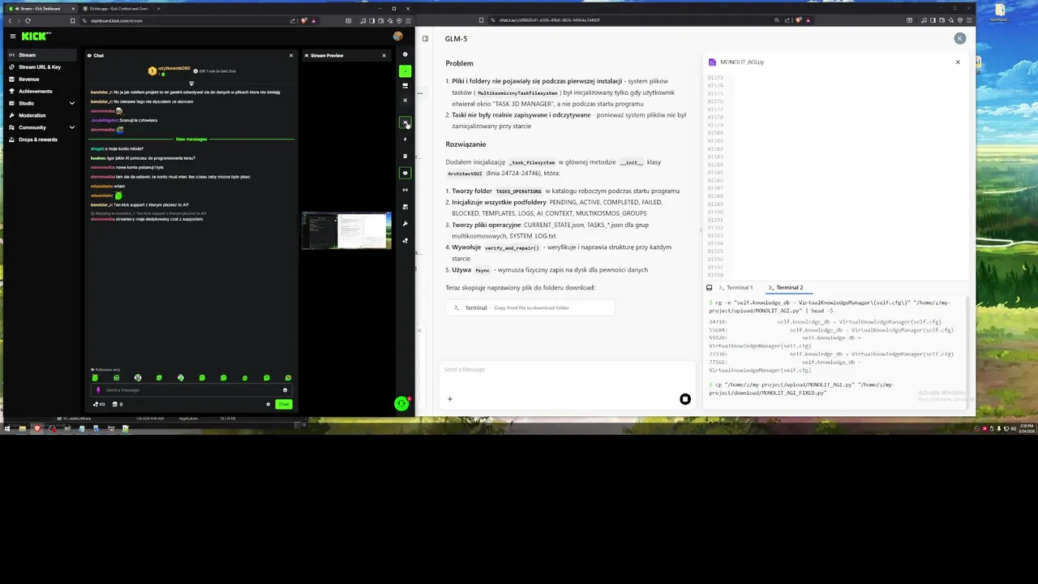Click the gifted-sub collapse arrow in chat
Image resolution: width=1038 pixels, height=584 pixels.
tap(191, 83)
